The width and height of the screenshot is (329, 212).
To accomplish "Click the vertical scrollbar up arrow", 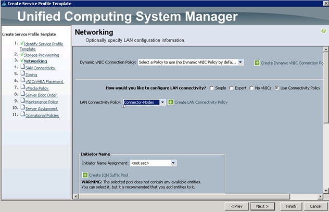I will 326,49.
